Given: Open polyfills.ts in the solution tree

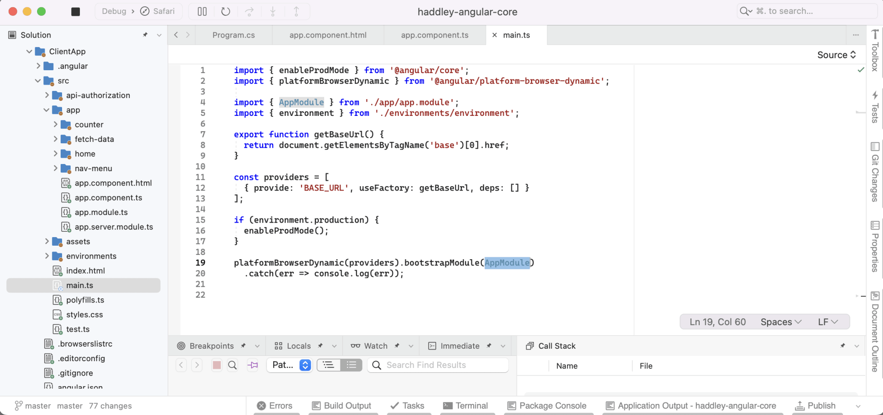Looking at the screenshot, I should click(85, 300).
